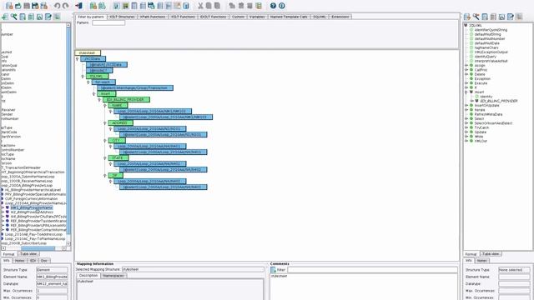Click the Selected Mapping Structure field

click(x=193, y=269)
